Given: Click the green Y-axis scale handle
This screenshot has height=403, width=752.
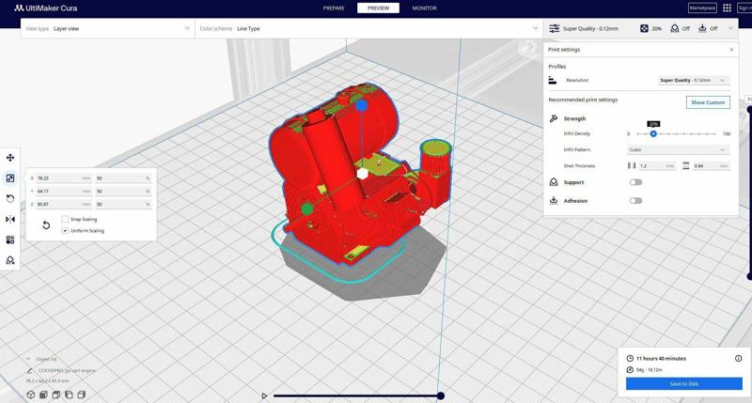Looking at the screenshot, I should pyautogui.click(x=307, y=209).
